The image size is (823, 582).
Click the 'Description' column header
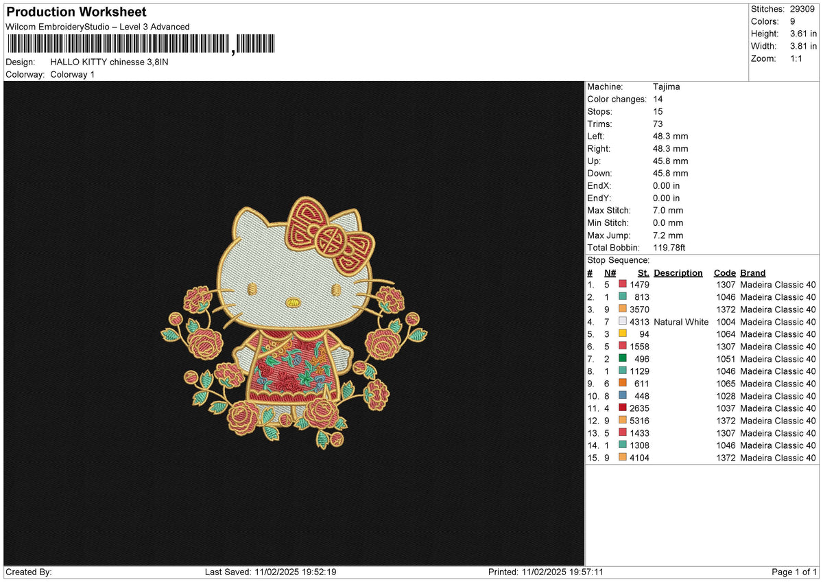(x=678, y=272)
